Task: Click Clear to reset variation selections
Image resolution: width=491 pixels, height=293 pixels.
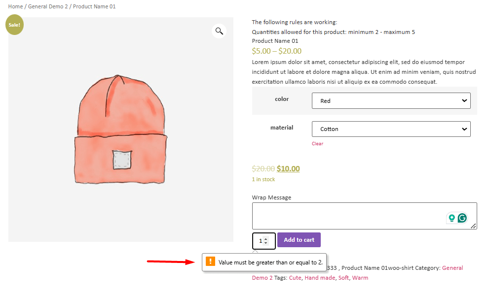Action: coord(317,144)
